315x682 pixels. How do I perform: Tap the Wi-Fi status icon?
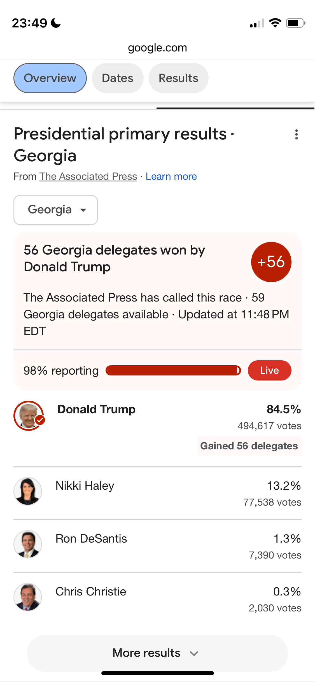(275, 23)
